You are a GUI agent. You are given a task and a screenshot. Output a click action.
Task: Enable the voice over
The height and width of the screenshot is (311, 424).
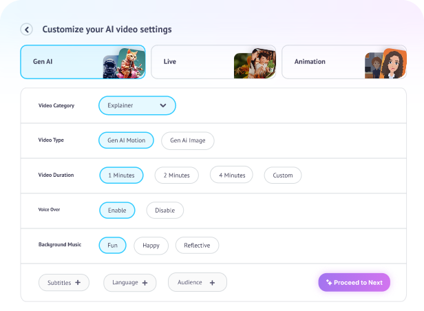(x=117, y=211)
